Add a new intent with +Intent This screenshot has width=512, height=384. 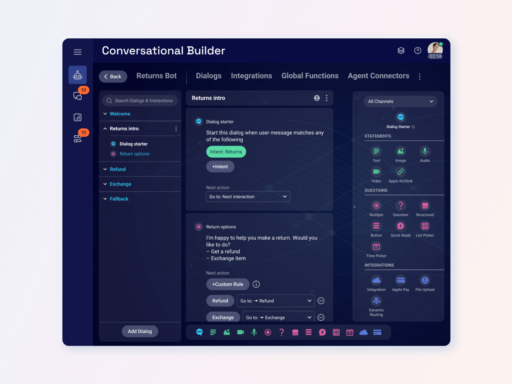click(220, 167)
